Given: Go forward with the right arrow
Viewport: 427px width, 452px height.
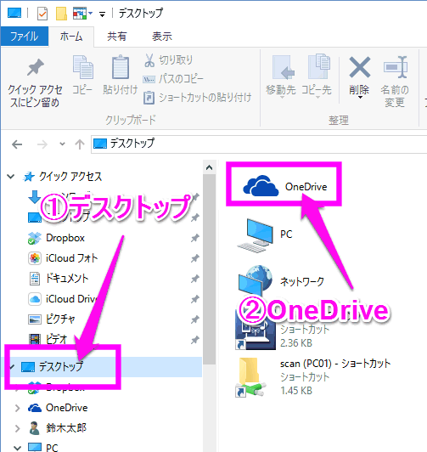Looking at the screenshot, I should click(42, 144).
